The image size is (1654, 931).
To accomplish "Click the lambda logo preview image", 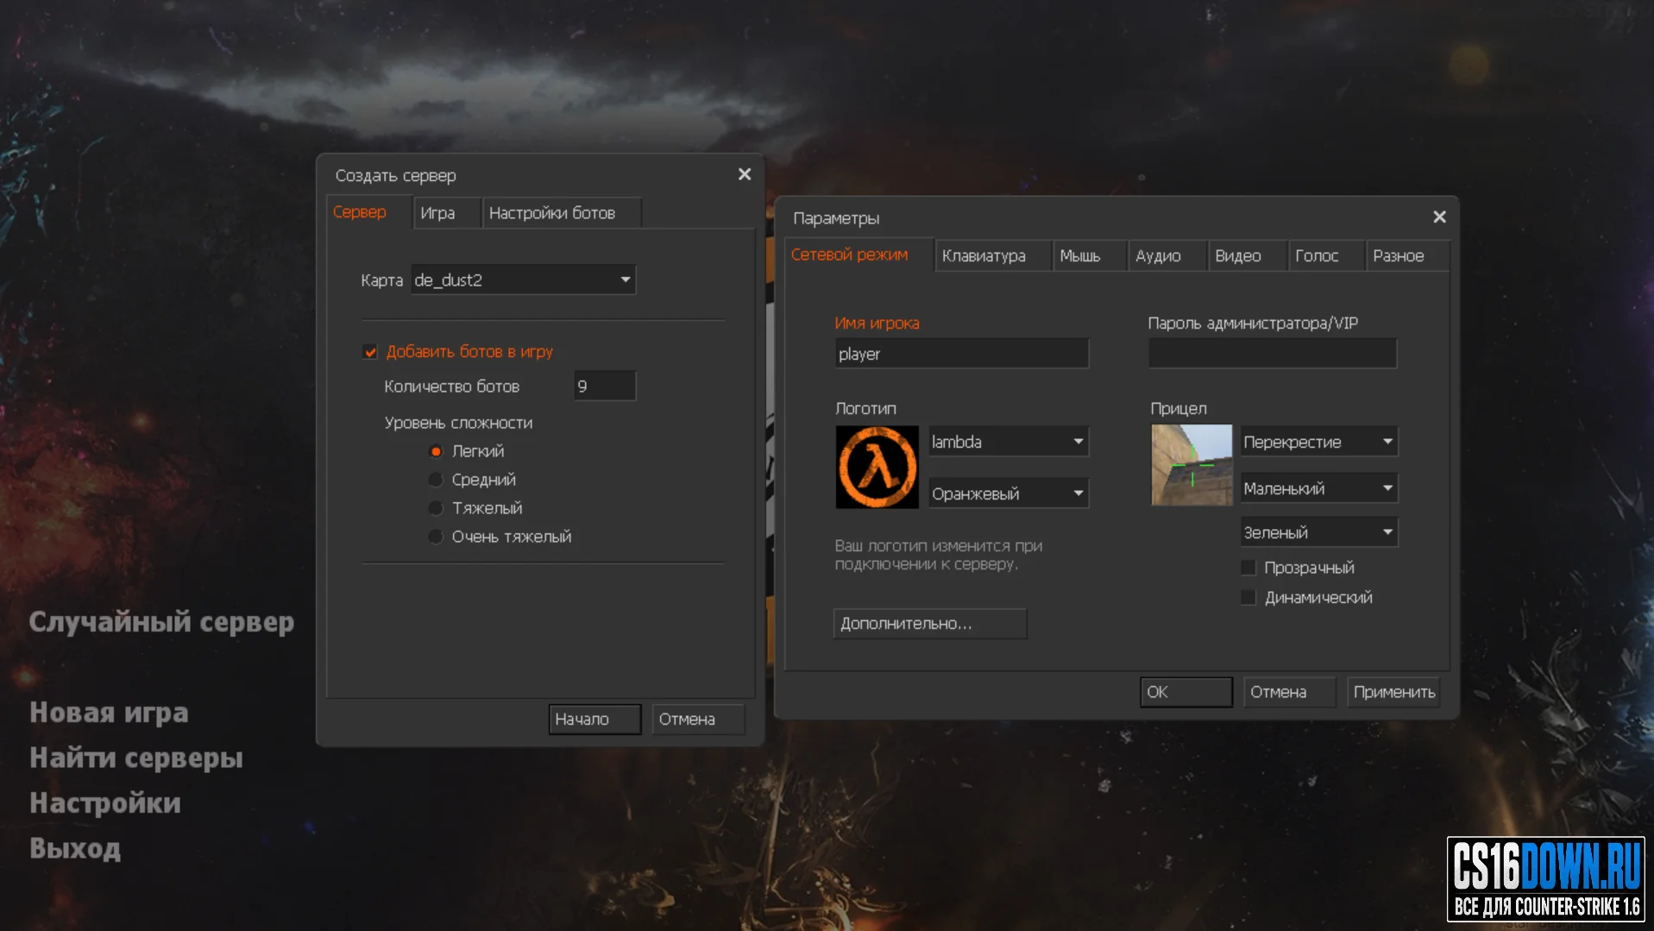I will (877, 467).
